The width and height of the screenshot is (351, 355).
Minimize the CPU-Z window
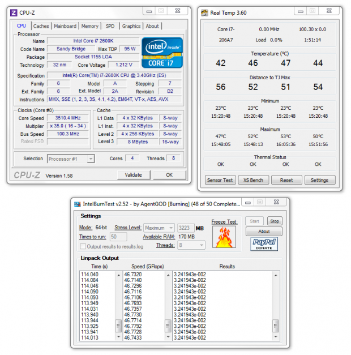tap(149, 11)
